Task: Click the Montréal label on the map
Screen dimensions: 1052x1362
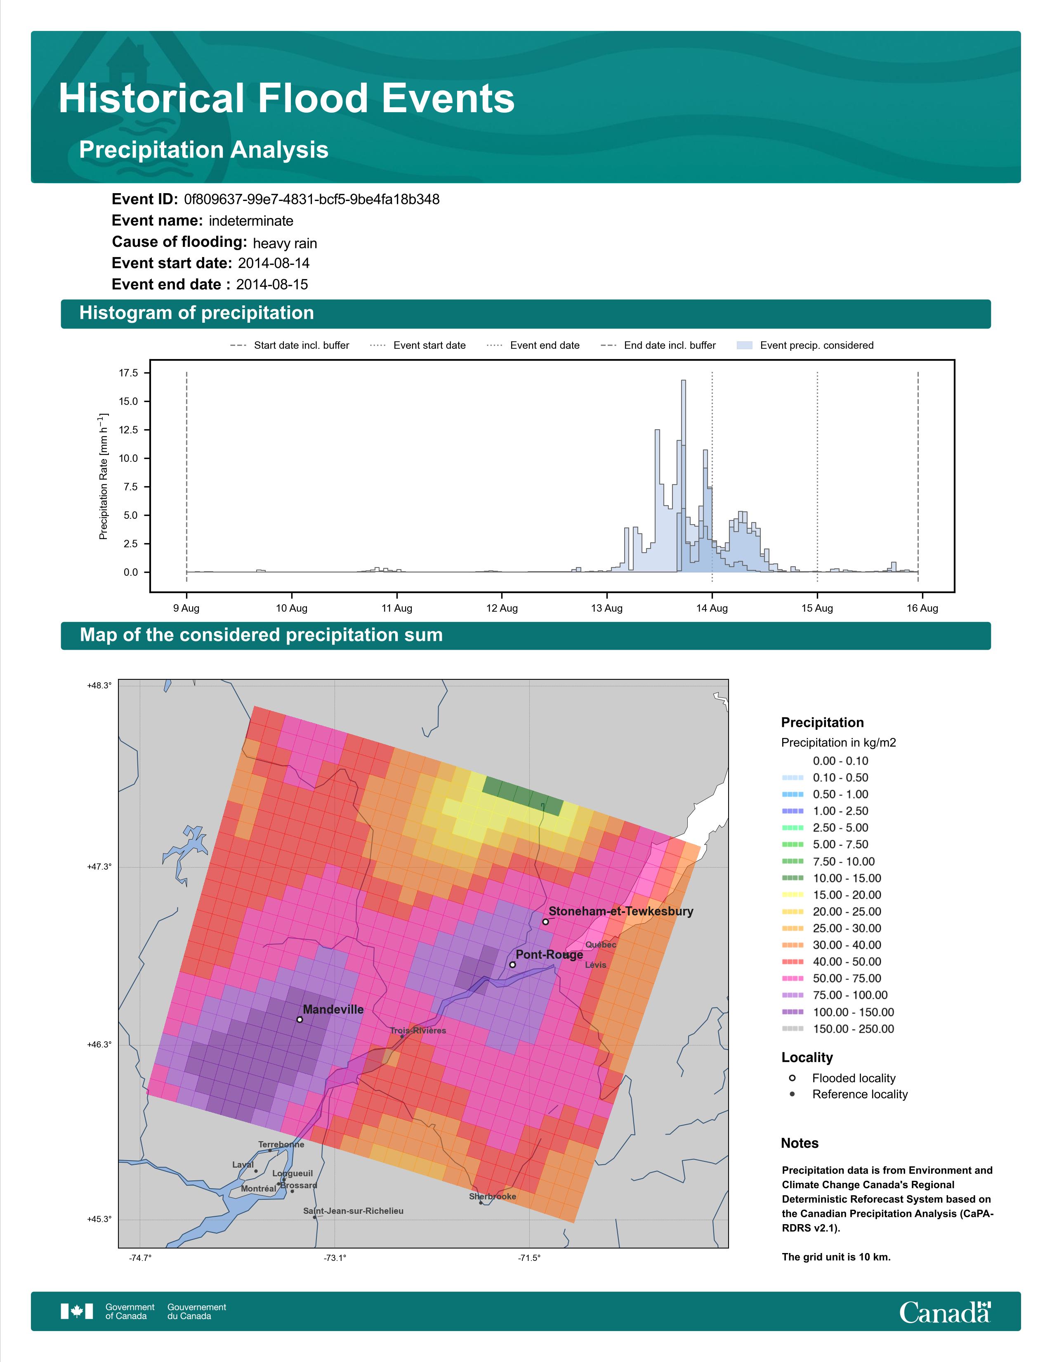Action: tap(259, 1189)
